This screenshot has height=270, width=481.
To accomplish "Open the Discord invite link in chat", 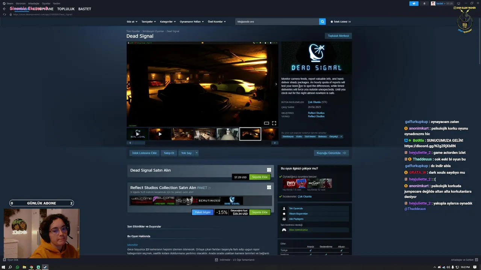I will [x=430, y=146].
